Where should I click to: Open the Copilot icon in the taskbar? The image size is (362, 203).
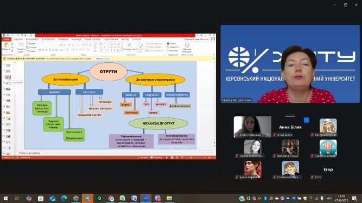coord(29,198)
